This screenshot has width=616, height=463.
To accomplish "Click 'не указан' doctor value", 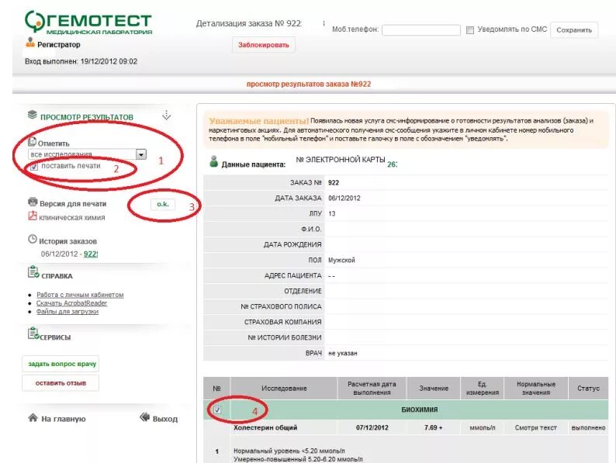I will (343, 354).
